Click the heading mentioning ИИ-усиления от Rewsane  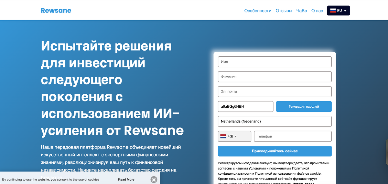[x=113, y=88]
